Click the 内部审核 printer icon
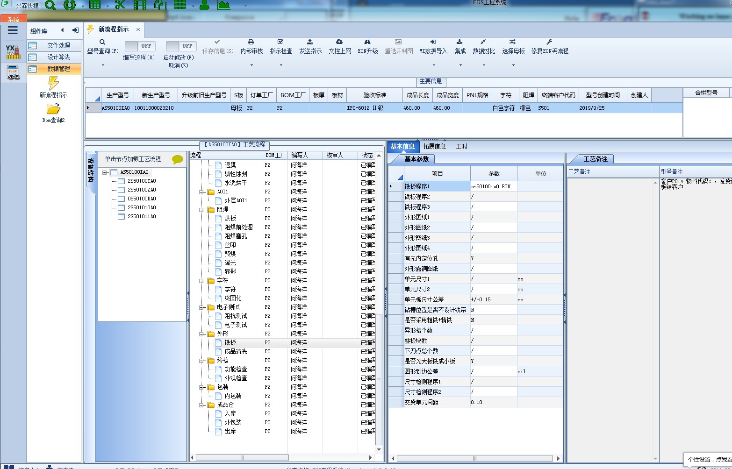Screen dimensions: 732x469 click(x=251, y=42)
